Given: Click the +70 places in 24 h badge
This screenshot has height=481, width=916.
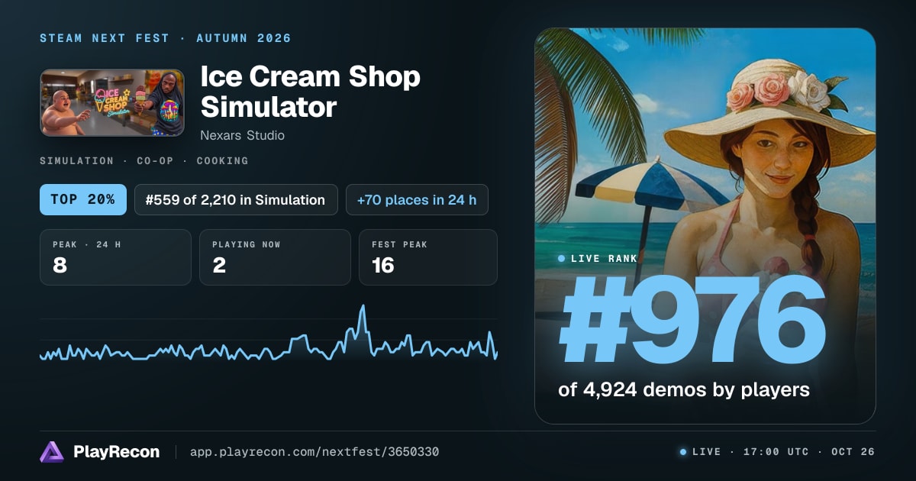Looking at the screenshot, I should pos(417,200).
